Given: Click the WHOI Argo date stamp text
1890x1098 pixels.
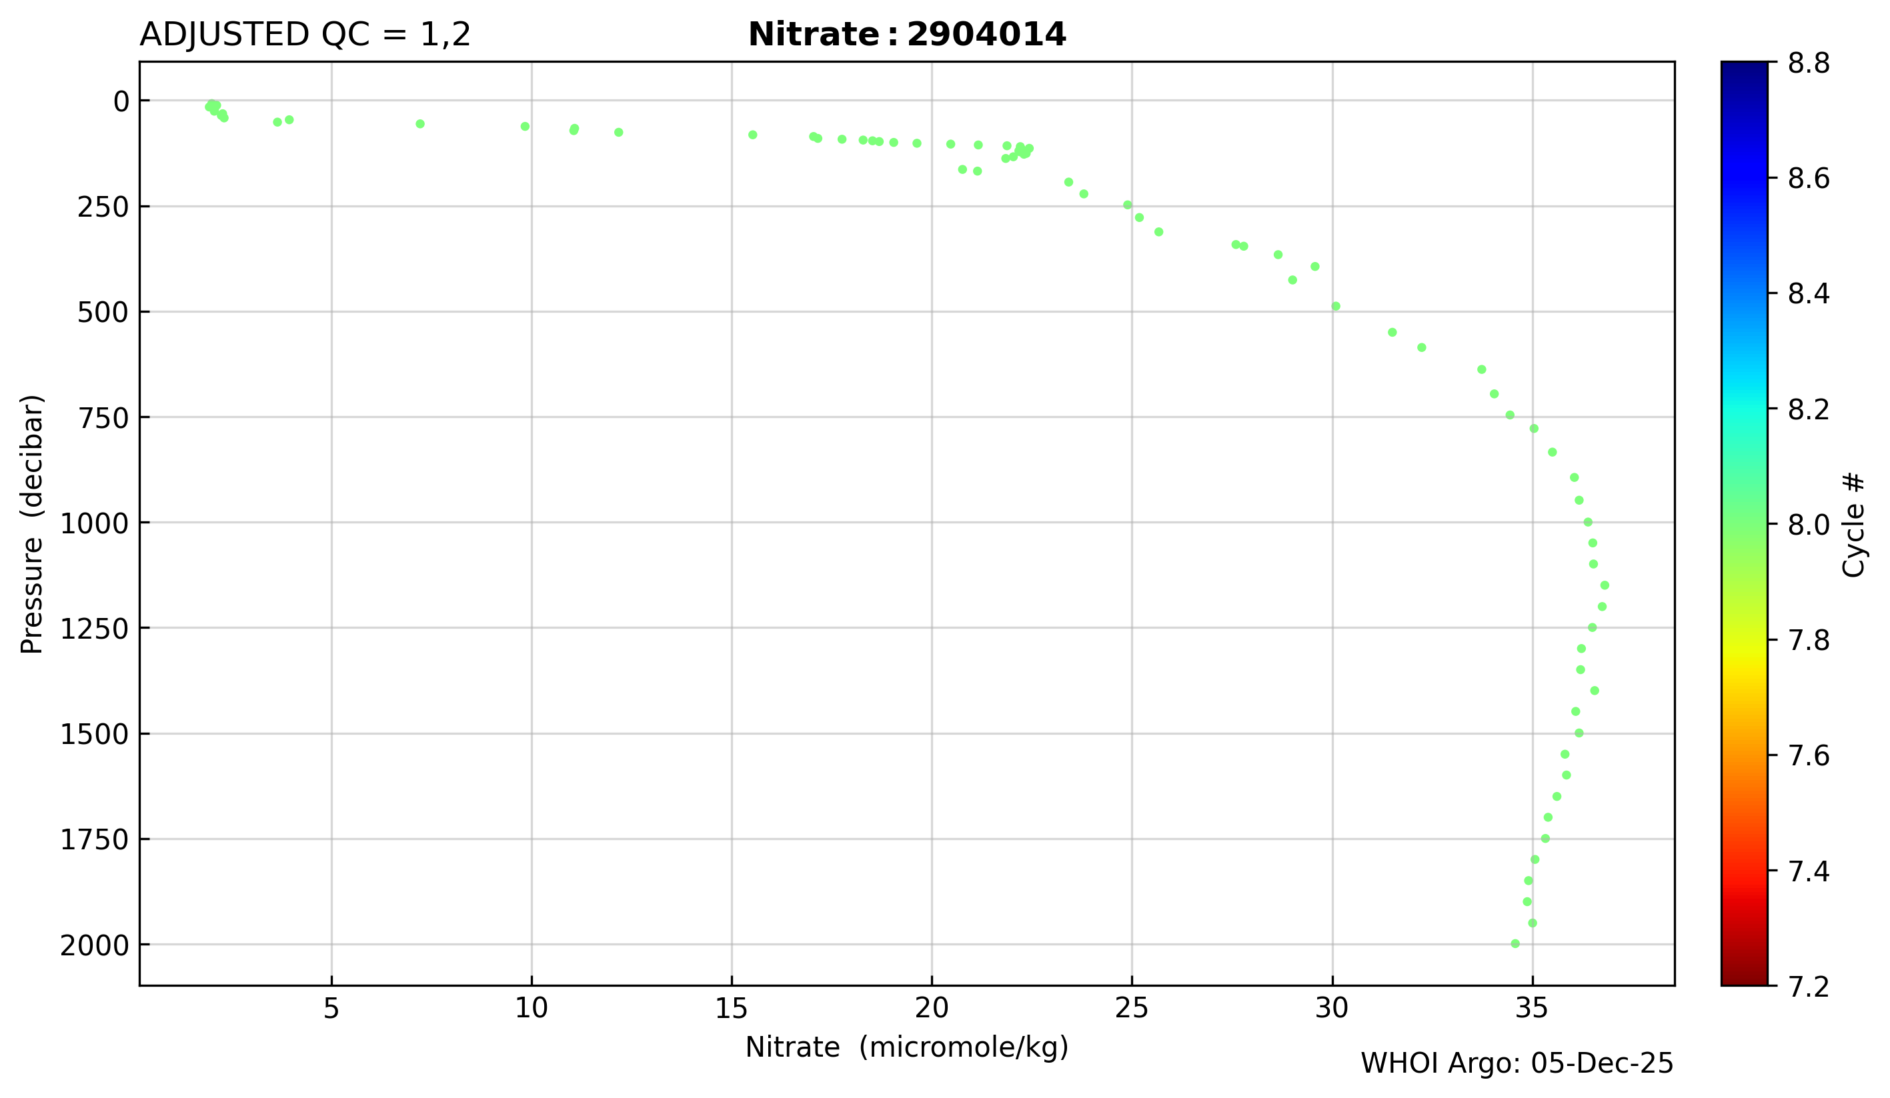Looking at the screenshot, I should [1516, 1063].
